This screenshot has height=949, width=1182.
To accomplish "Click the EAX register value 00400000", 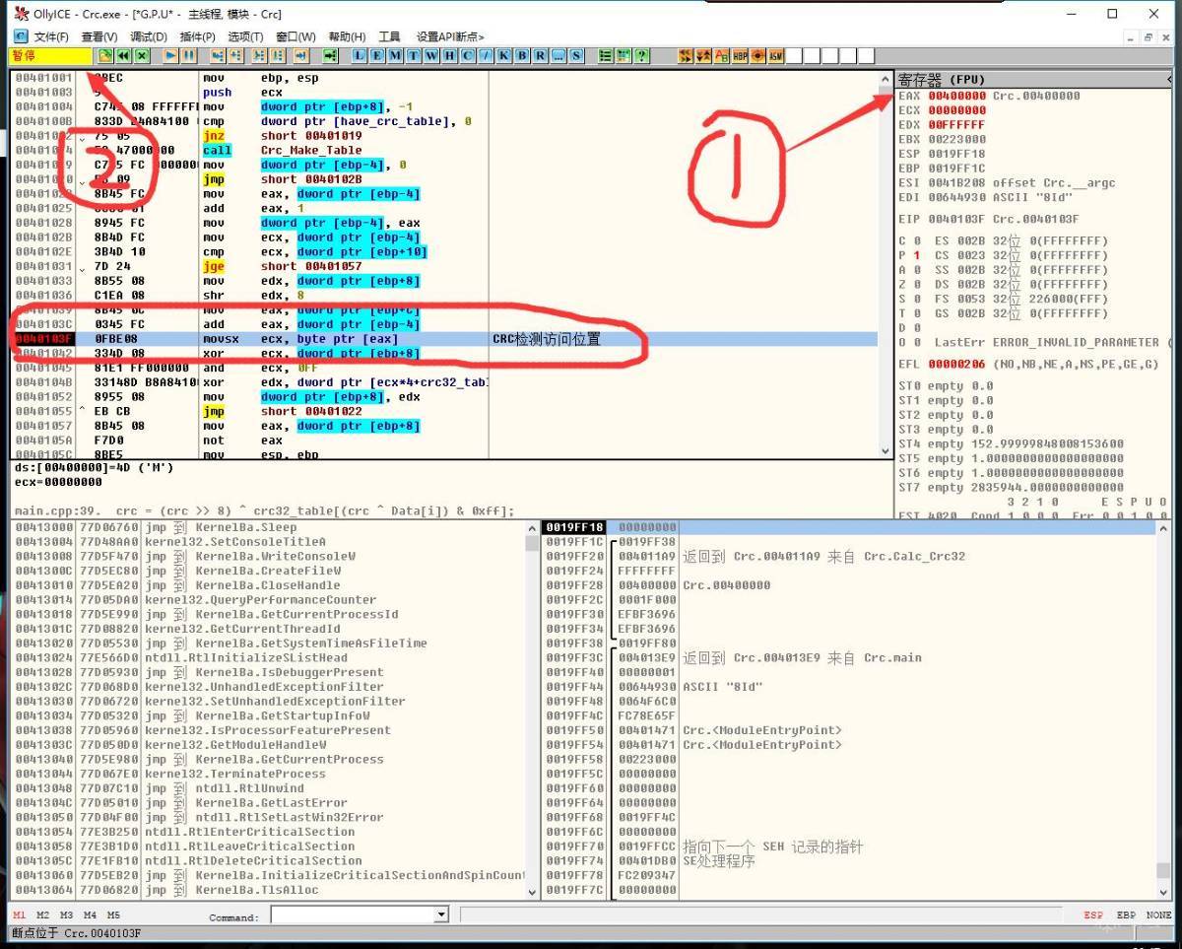I will tap(956, 96).
